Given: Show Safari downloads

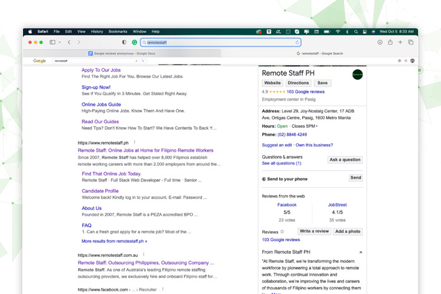Looking at the screenshot, I should pos(380,42).
